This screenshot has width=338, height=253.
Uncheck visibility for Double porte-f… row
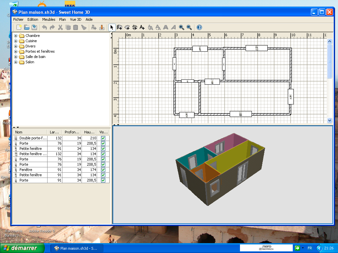click(103, 138)
